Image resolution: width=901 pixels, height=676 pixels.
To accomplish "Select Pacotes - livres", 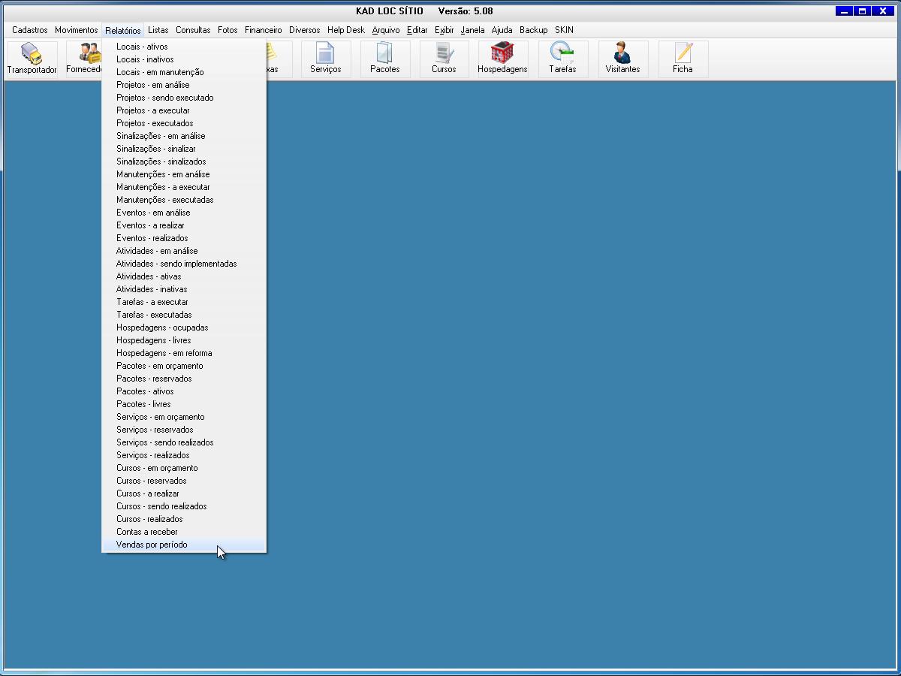I will (x=184, y=404).
